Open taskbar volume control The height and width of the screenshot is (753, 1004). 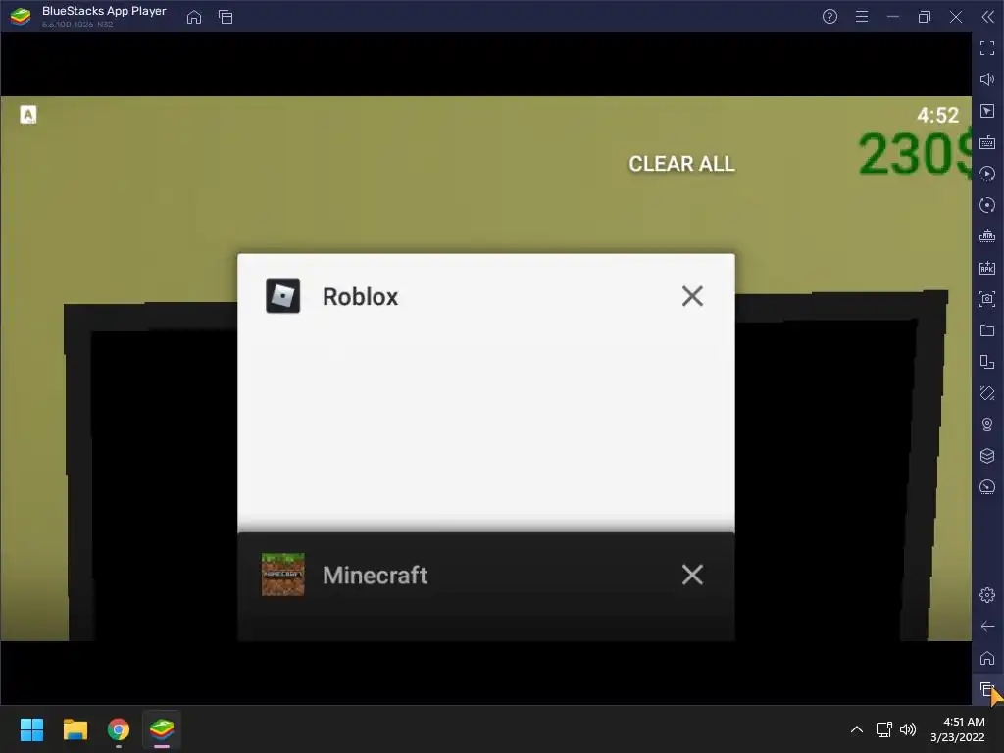tap(908, 729)
